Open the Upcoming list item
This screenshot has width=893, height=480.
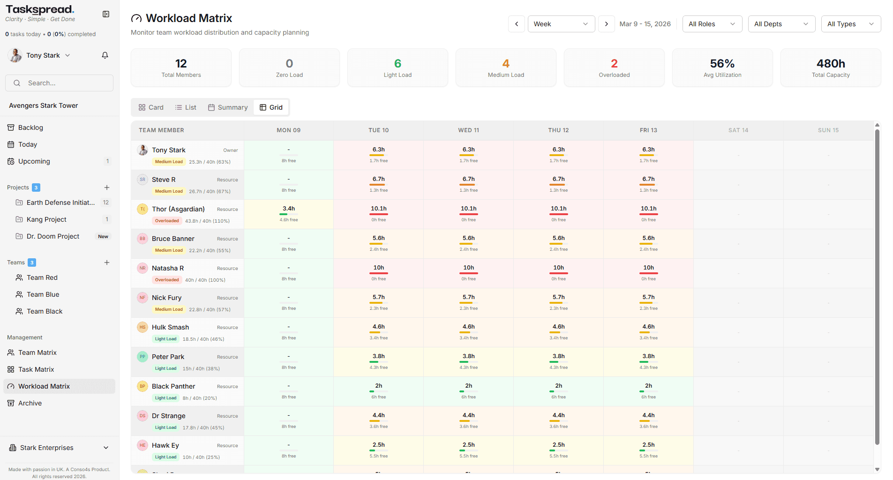point(33,161)
